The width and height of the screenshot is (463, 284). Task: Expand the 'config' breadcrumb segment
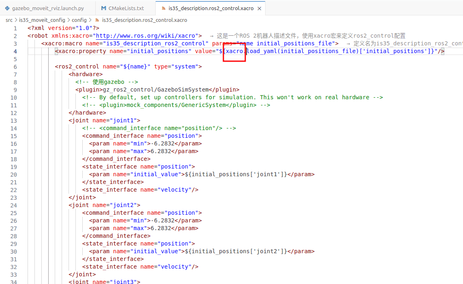[x=79, y=20]
